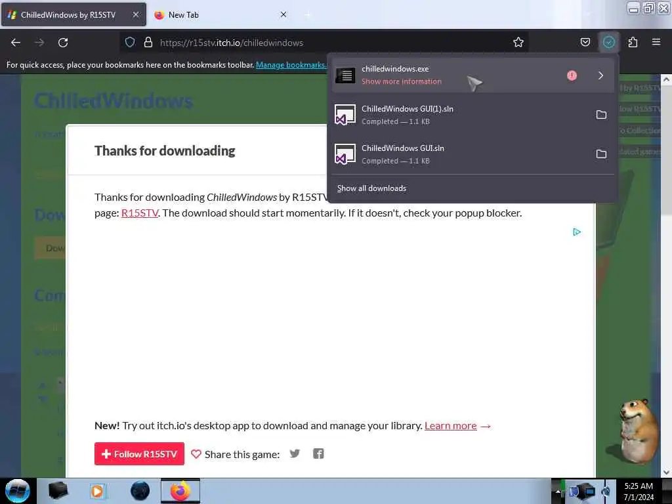
Task: Reload the current page
Action: (63, 43)
